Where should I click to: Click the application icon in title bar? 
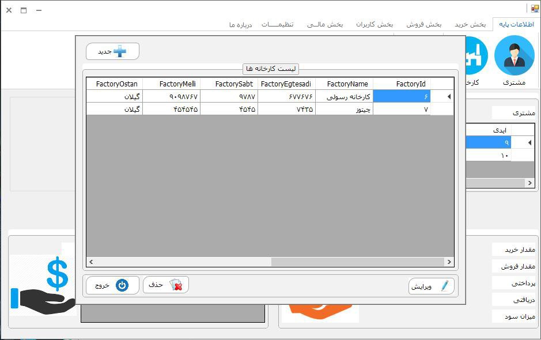coord(535,9)
